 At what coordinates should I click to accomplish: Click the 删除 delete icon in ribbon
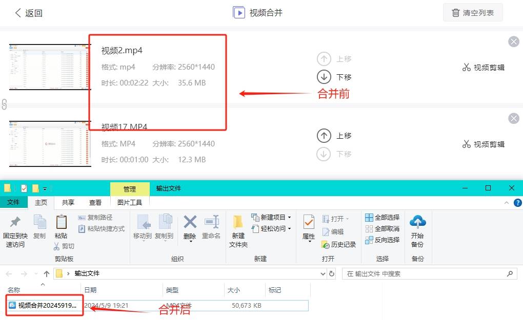[x=189, y=229]
